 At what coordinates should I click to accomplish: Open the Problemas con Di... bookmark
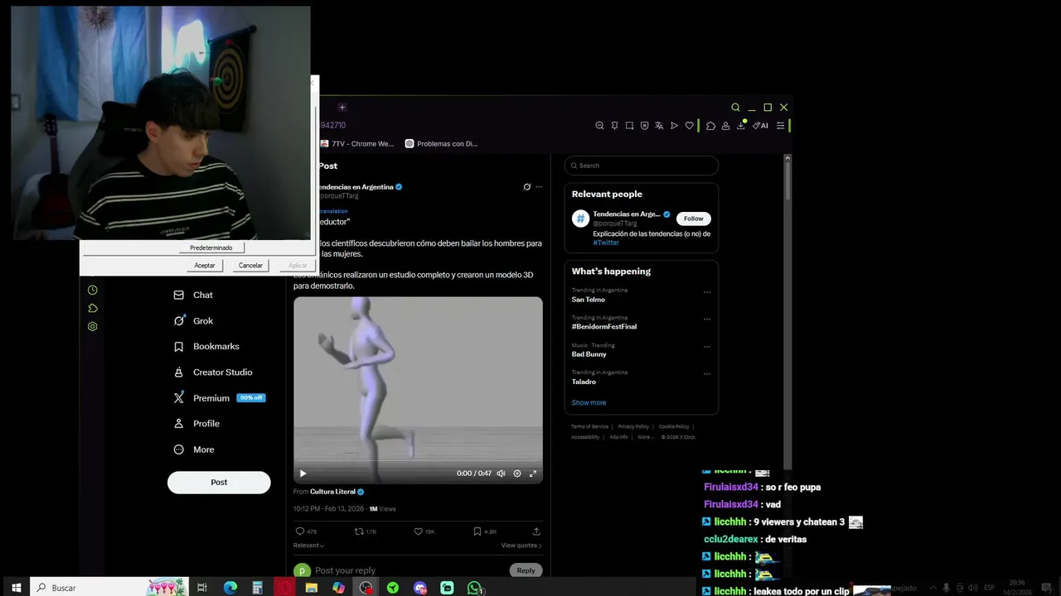point(441,143)
